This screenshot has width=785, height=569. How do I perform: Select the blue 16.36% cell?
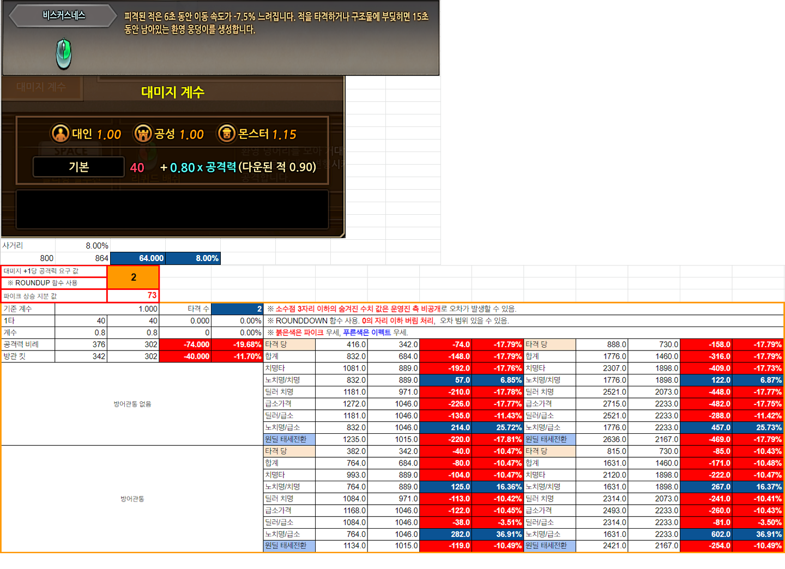click(x=497, y=487)
